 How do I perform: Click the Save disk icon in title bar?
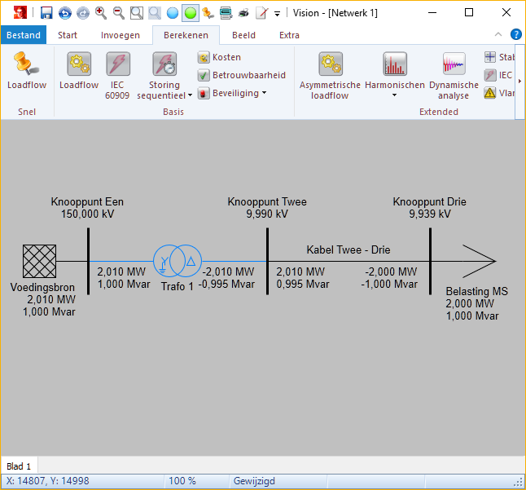tap(46, 13)
